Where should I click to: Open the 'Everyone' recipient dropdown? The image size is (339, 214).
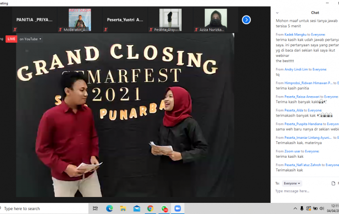click(x=292, y=183)
